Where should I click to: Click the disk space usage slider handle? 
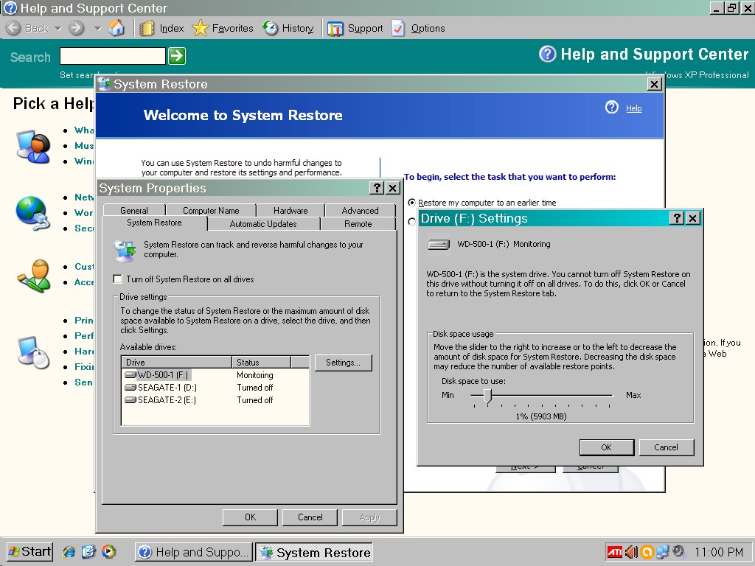click(487, 396)
